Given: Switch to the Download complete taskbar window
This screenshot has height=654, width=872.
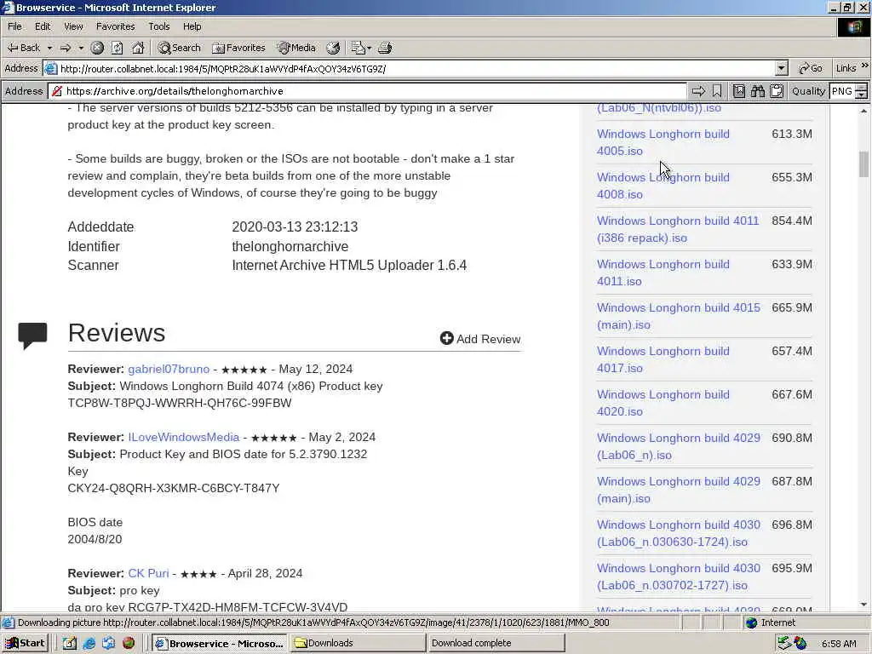Looking at the screenshot, I should coord(496,643).
